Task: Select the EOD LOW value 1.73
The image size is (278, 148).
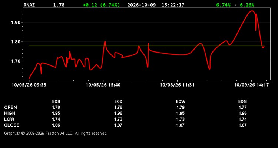Action: pyautogui.click(x=118, y=119)
